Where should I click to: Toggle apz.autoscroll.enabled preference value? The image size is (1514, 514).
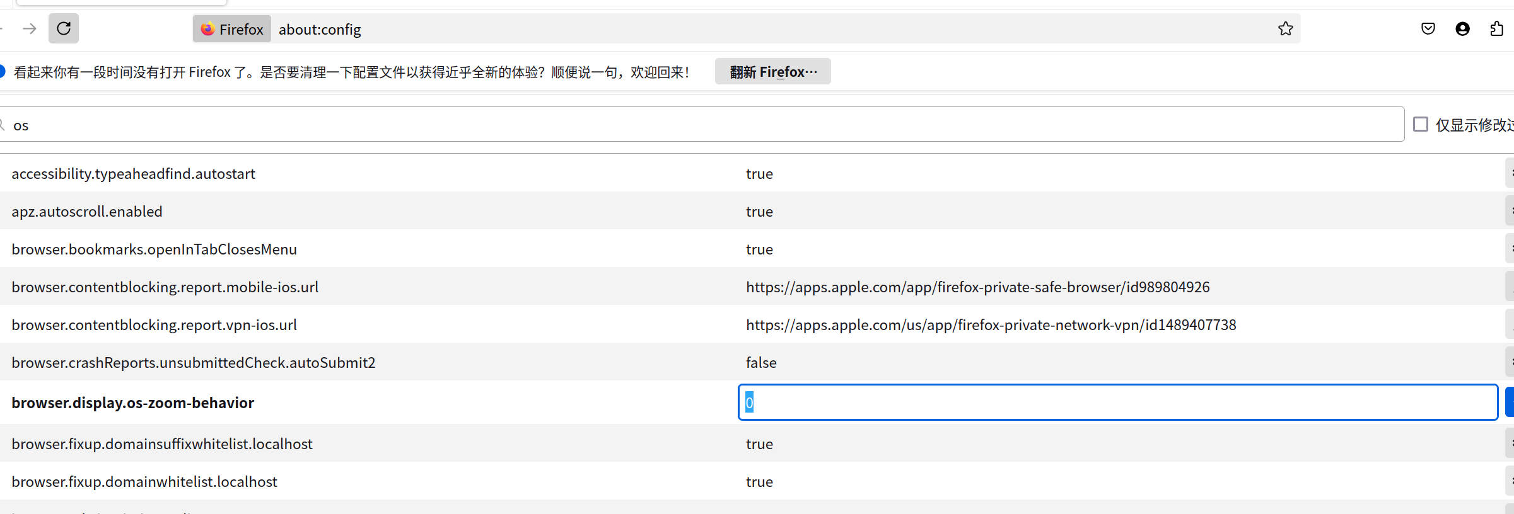pos(1510,211)
